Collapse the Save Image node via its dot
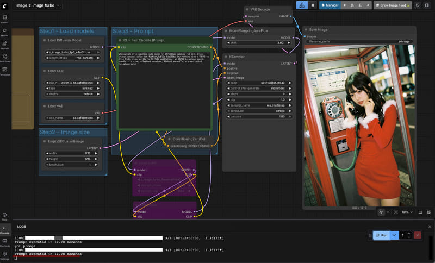 (306, 30)
